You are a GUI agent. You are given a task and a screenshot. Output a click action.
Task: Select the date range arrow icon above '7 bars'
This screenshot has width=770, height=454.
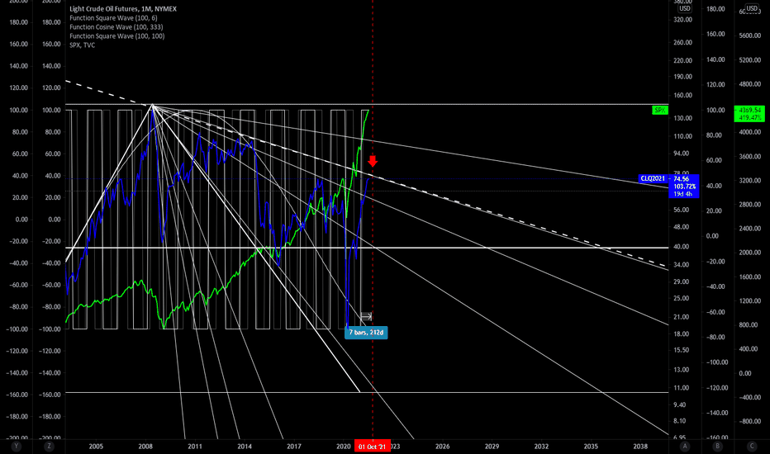coord(366,317)
